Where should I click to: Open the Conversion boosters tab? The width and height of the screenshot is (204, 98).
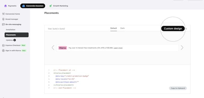point(33,6)
